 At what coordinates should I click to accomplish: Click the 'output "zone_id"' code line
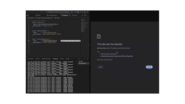tap(38, 23)
